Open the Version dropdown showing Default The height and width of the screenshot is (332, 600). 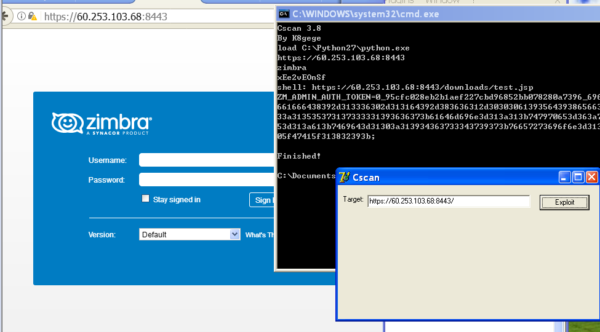190,234
